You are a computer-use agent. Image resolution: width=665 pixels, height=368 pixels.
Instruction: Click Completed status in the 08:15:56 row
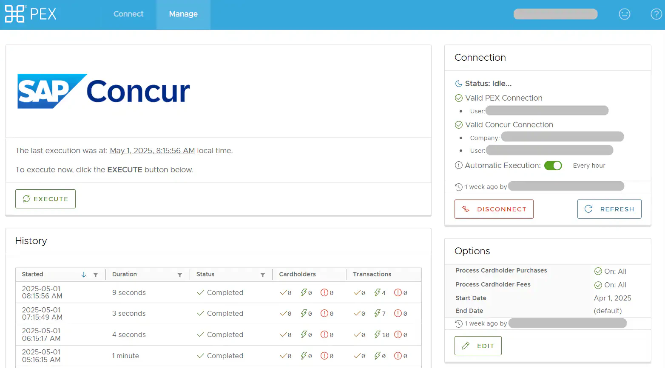(x=220, y=292)
